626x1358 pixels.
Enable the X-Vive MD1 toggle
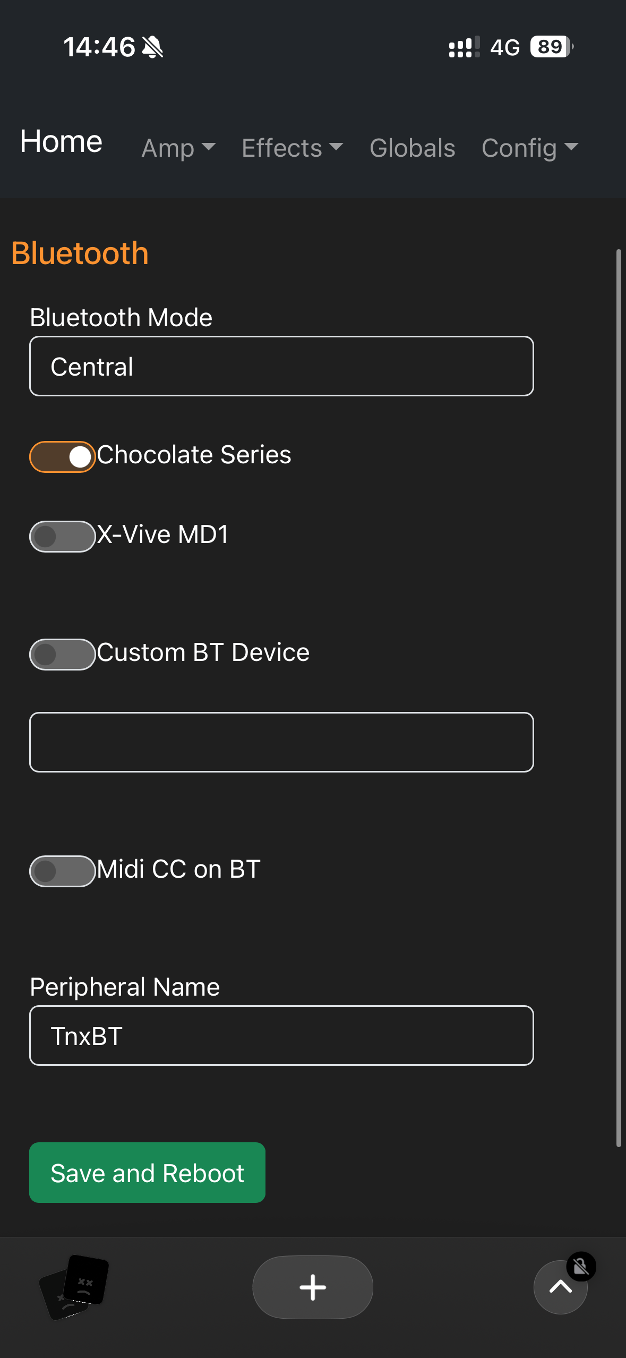coord(62,536)
